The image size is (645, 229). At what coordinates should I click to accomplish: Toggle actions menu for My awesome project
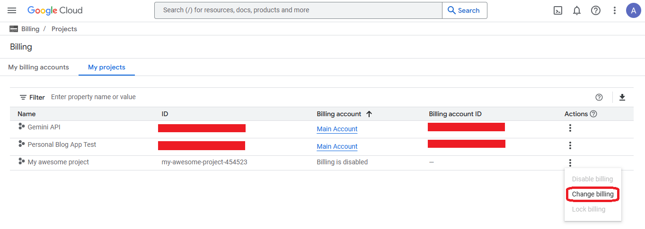point(570,163)
